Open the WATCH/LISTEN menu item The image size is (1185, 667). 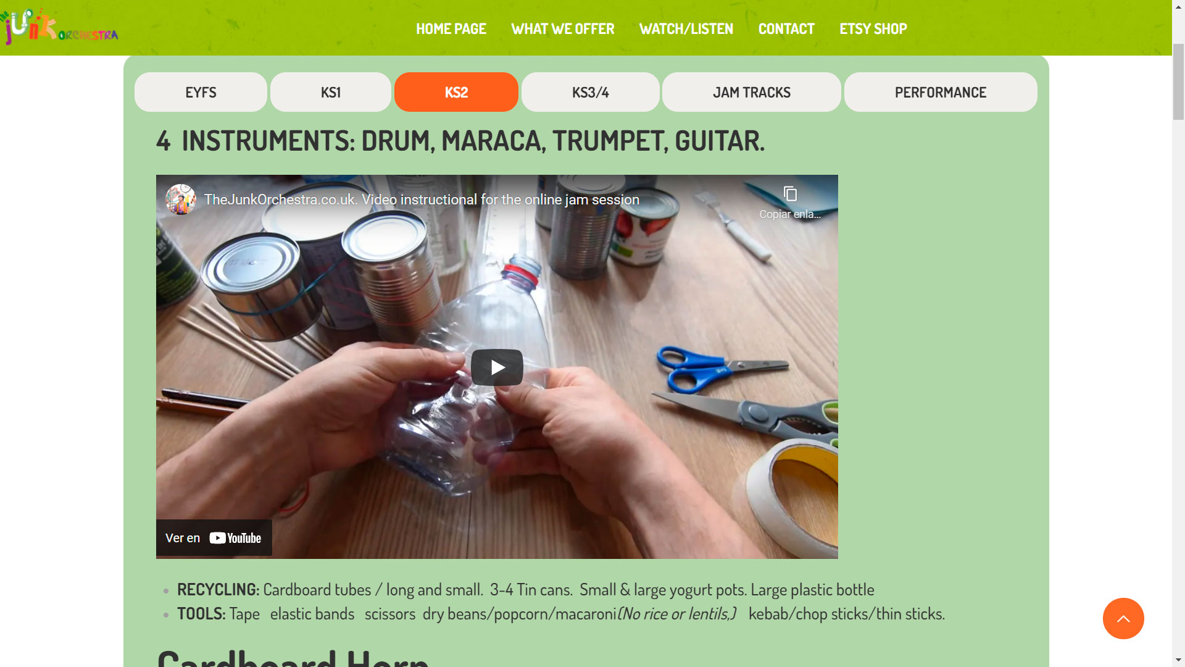point(686,29)
